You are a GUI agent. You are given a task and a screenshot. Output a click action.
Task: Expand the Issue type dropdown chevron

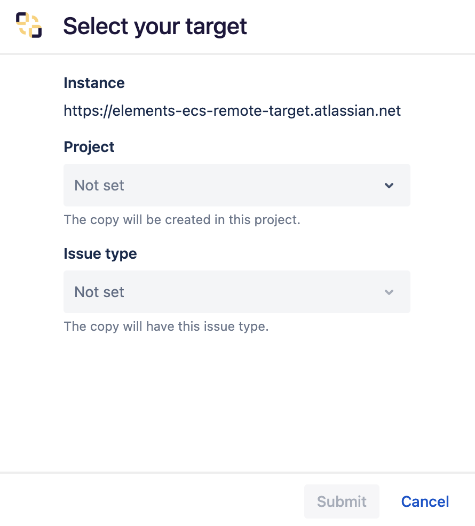coord(389,292)
